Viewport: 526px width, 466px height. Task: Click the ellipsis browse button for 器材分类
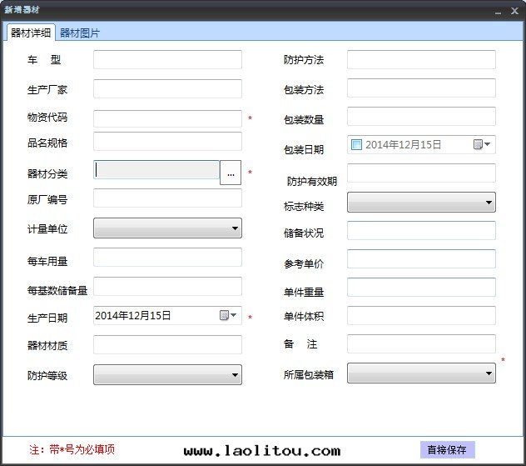tap(231, 173)
